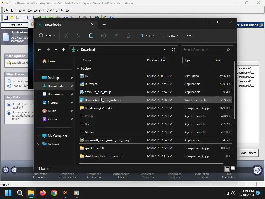Switch to the Start Page tab
265x199 pixels.
pos(15,25)
